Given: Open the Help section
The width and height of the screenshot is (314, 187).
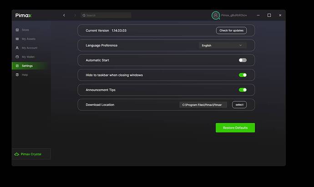Looking at the screenshot, I should (25, 75).
